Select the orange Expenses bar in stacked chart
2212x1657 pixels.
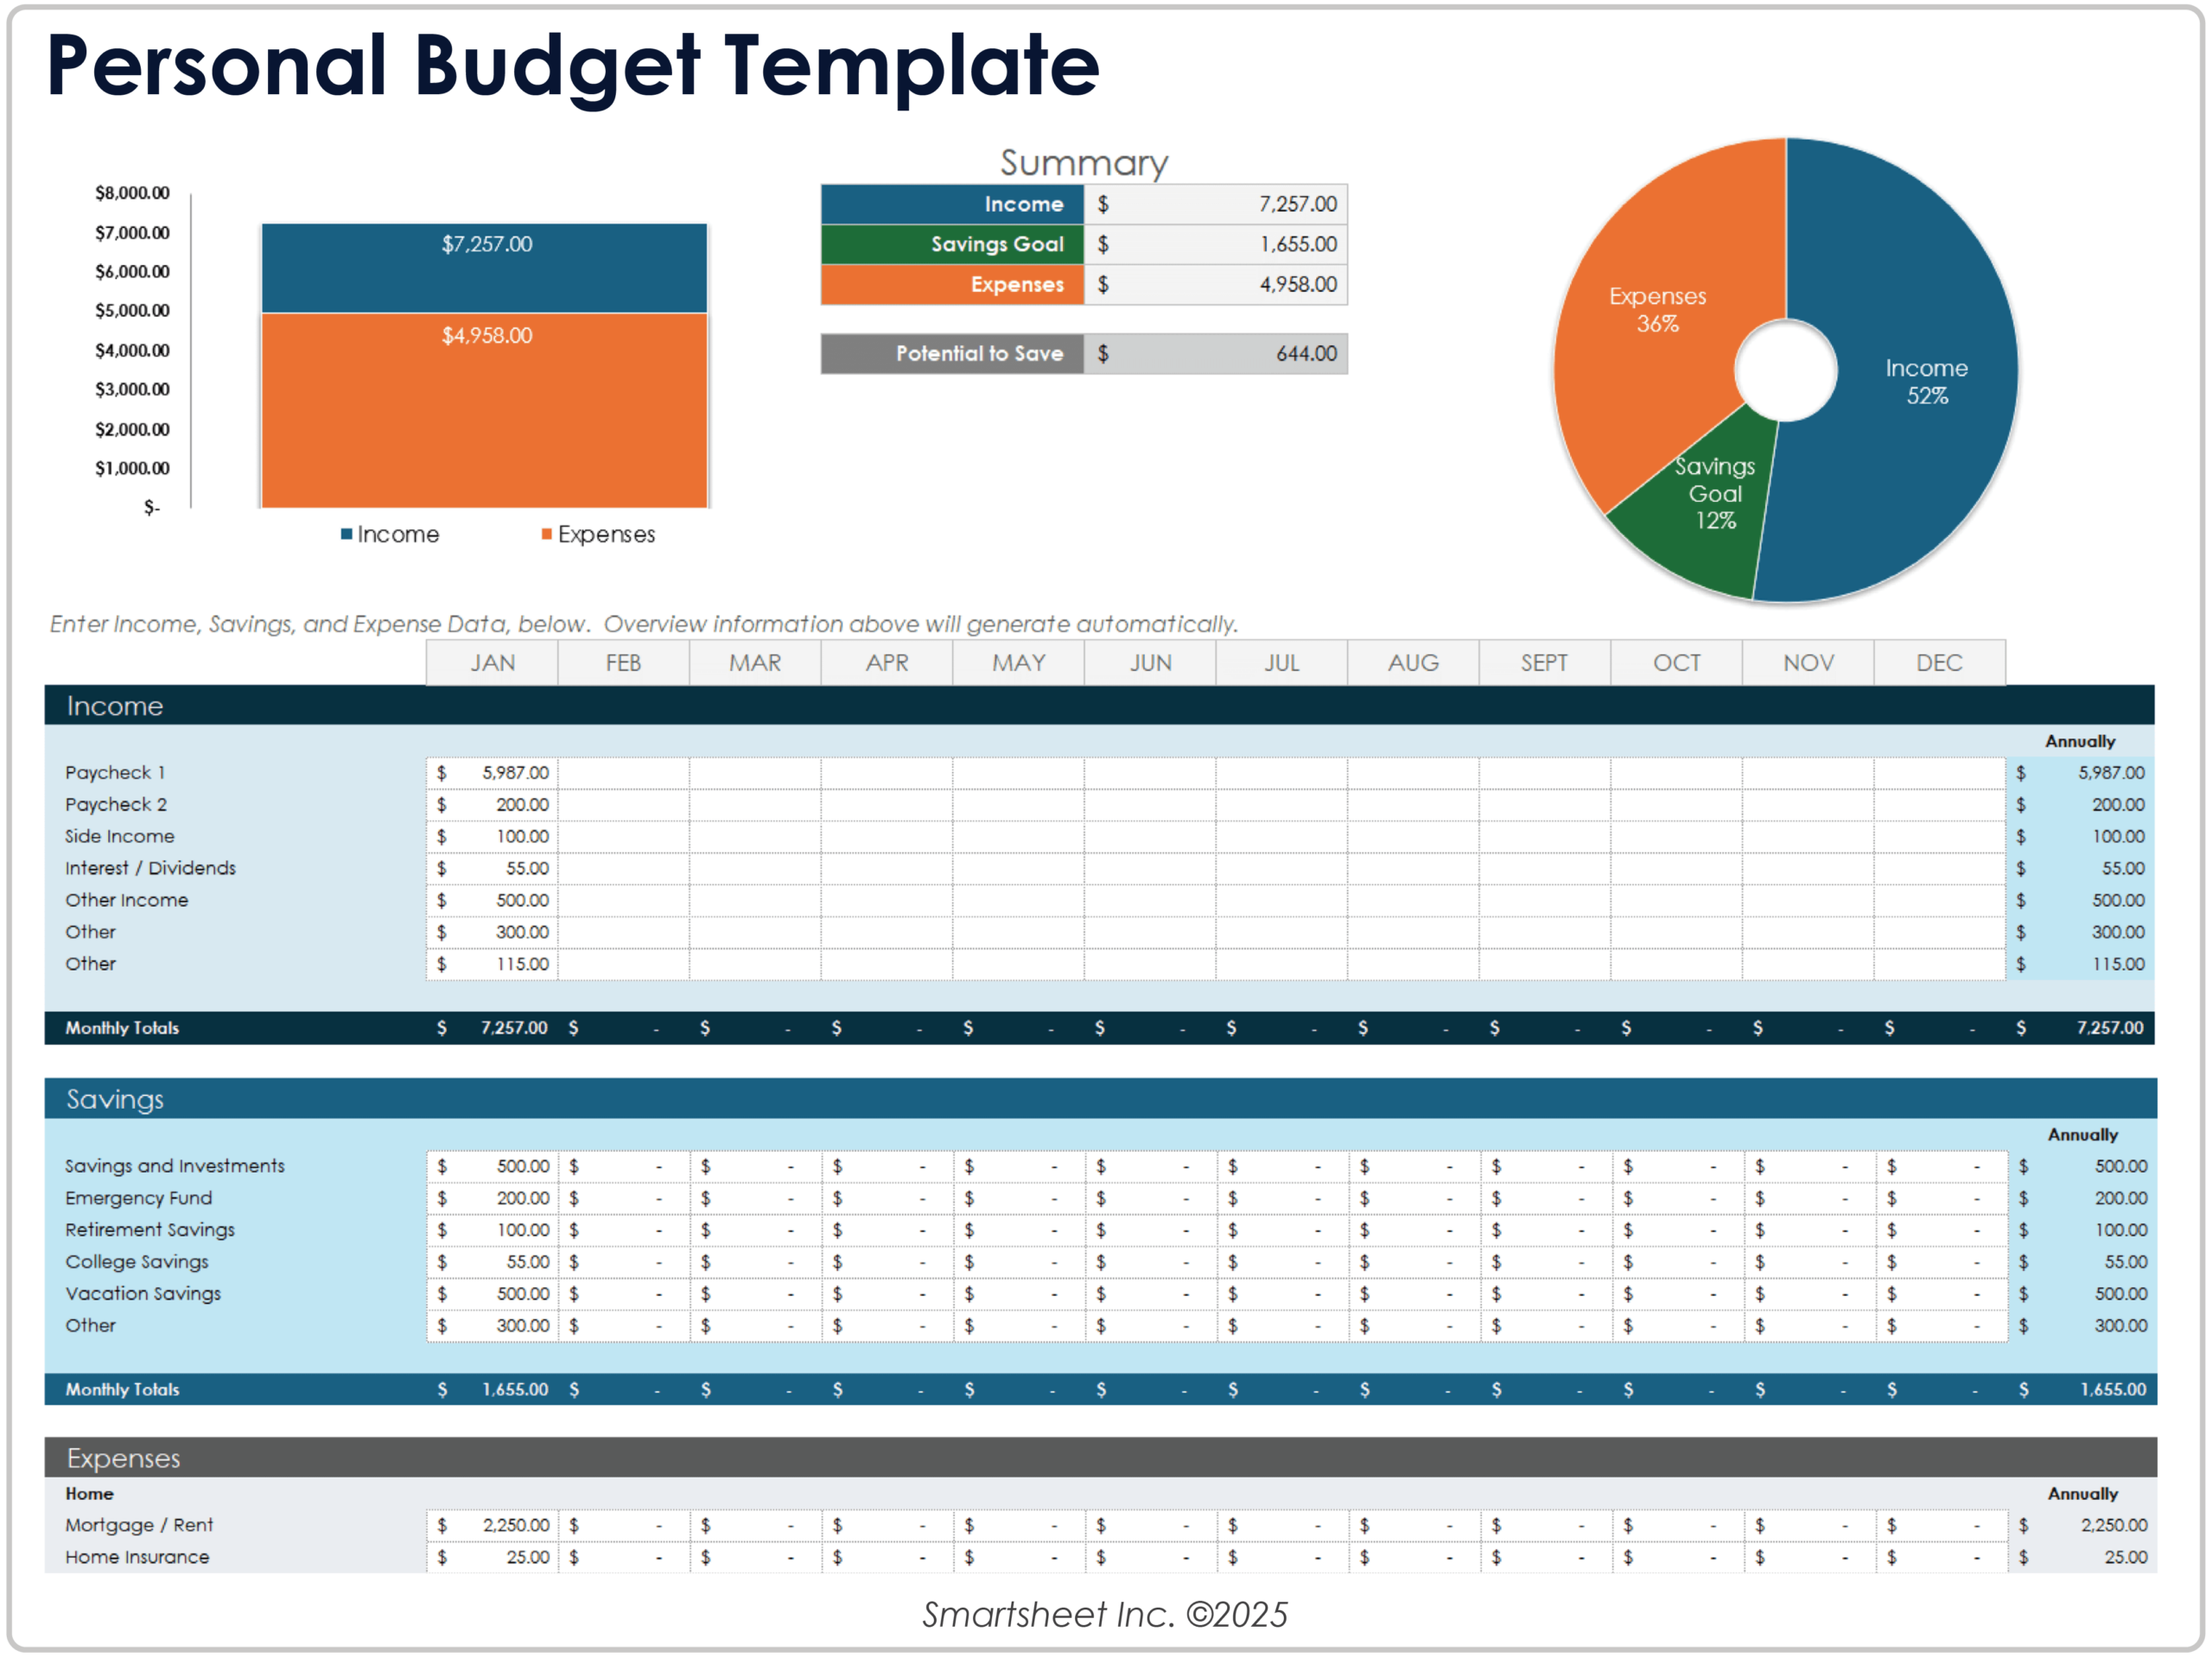pos(484,410)
